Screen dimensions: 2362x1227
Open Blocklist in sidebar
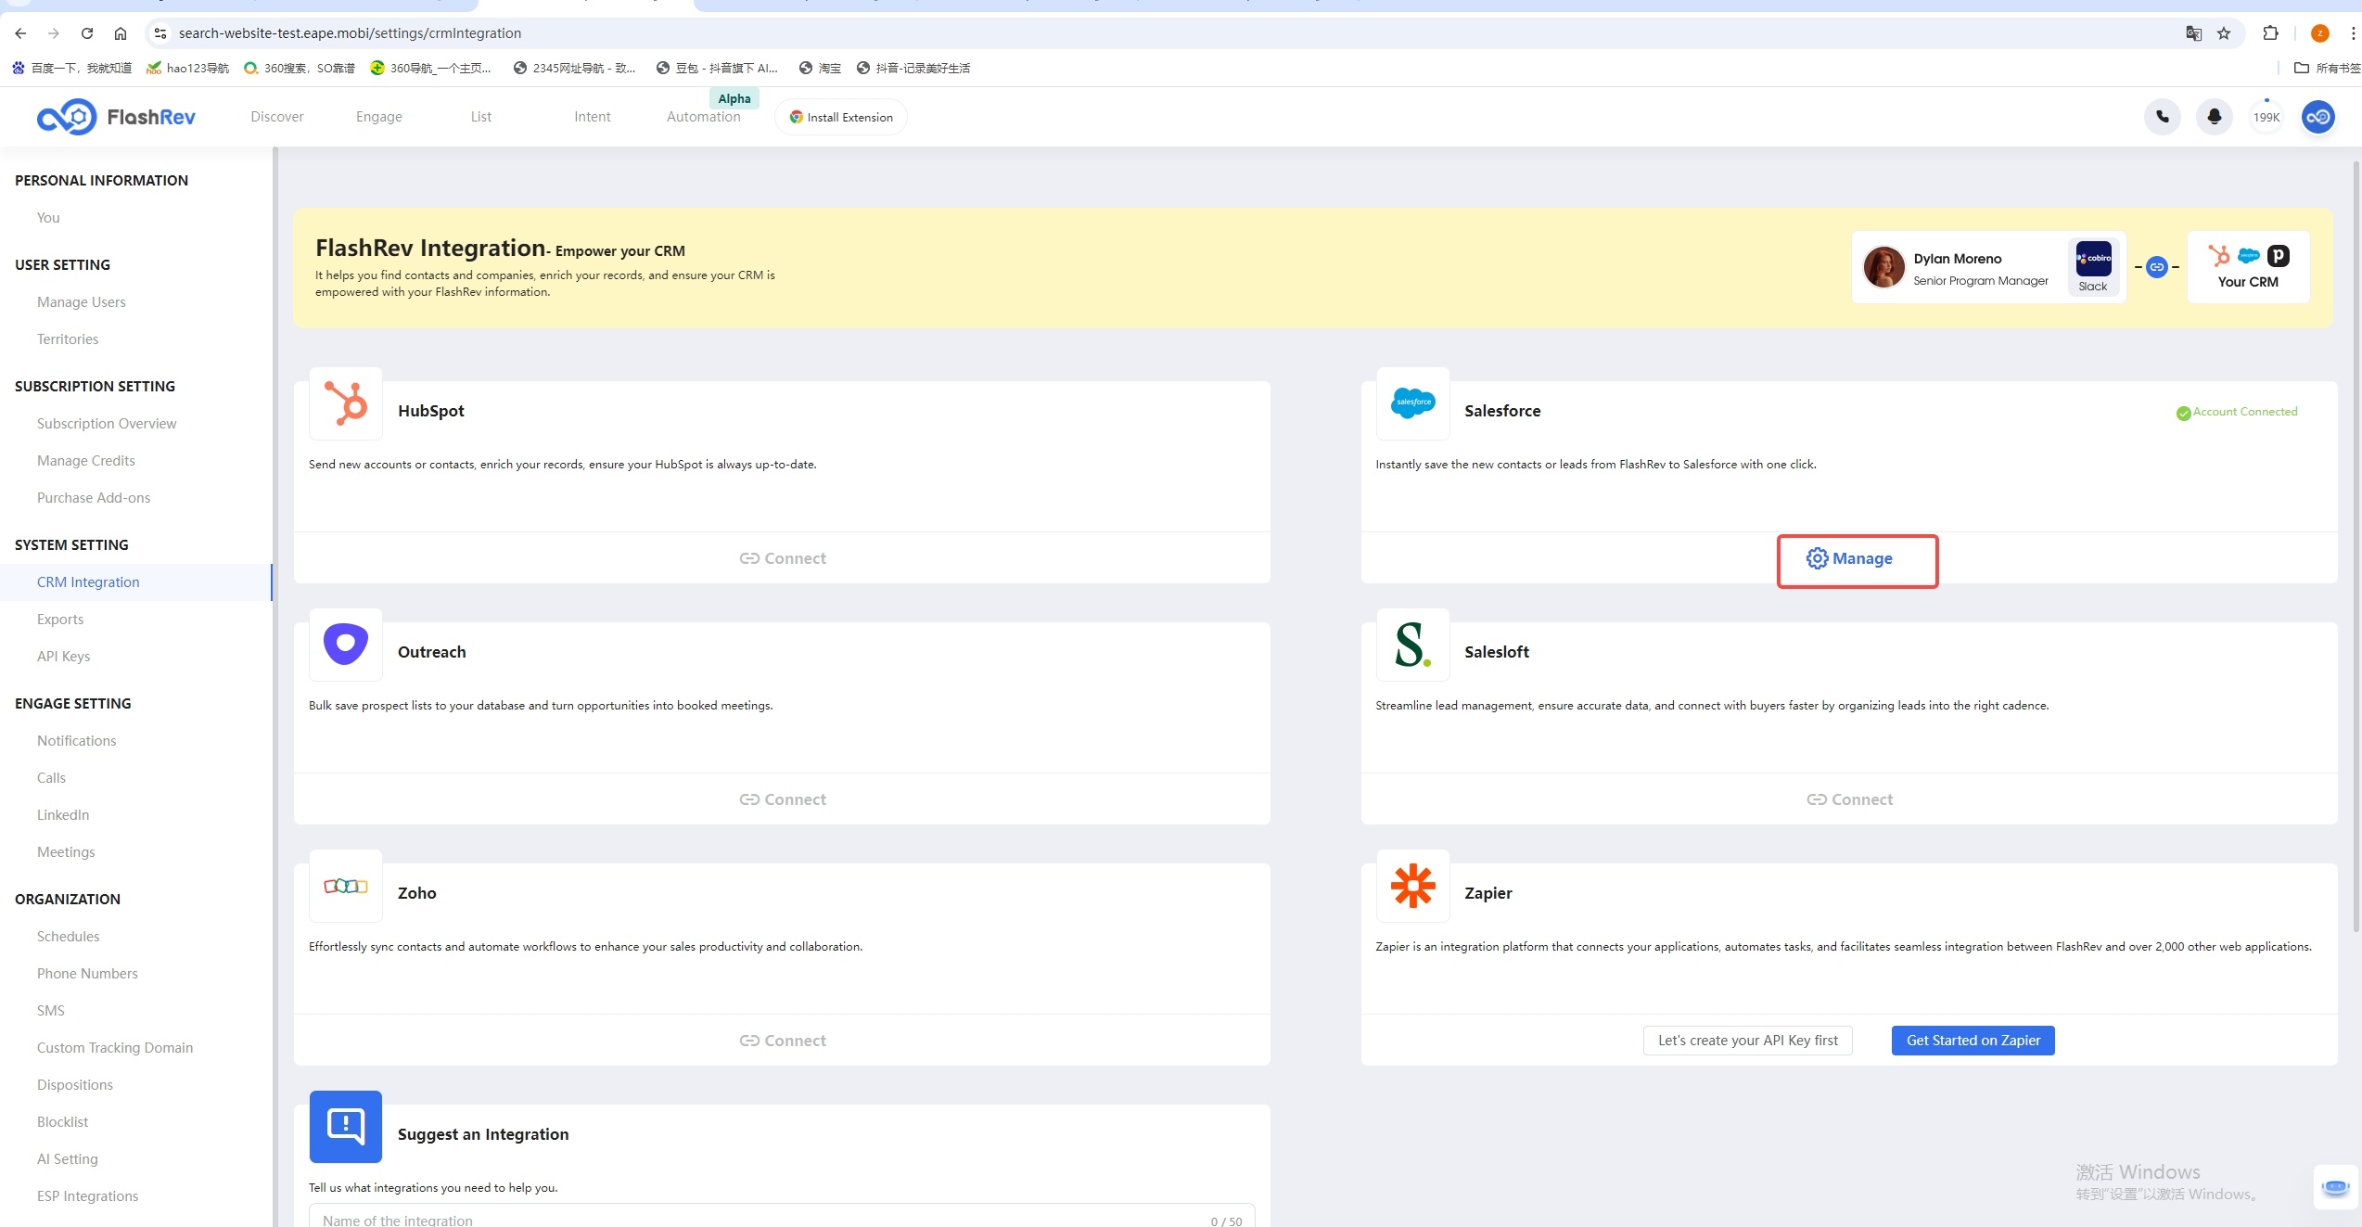[63, 1122]
